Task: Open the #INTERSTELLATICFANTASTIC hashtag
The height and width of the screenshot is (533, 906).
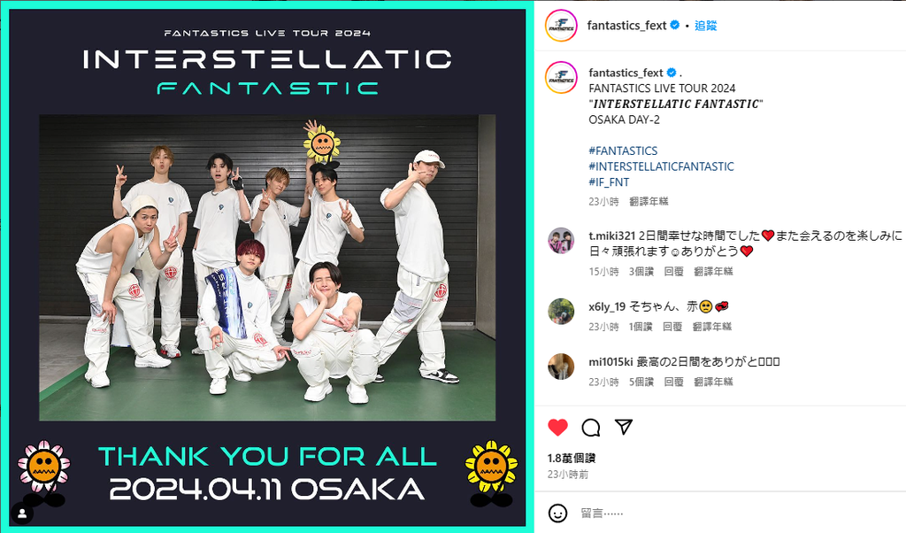Action: click(661, 166)
